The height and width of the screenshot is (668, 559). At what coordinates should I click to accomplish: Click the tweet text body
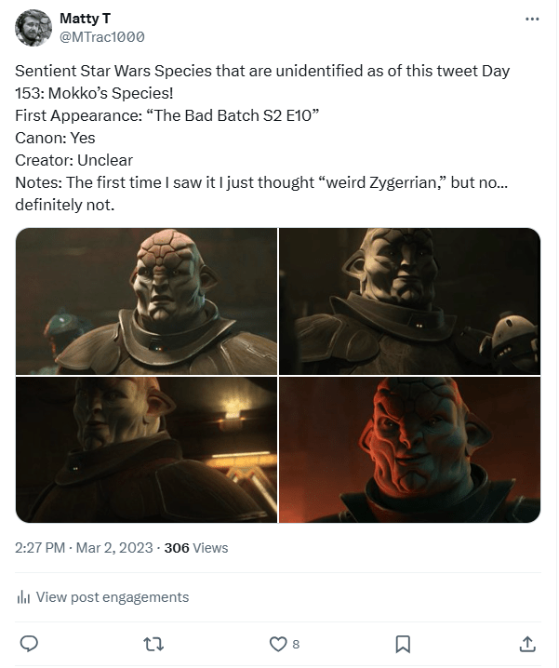[x=262, y=93]
